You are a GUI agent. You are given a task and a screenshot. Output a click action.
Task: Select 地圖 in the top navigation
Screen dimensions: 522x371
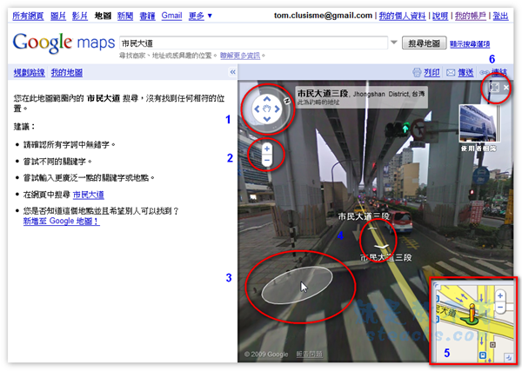point(103,16)
